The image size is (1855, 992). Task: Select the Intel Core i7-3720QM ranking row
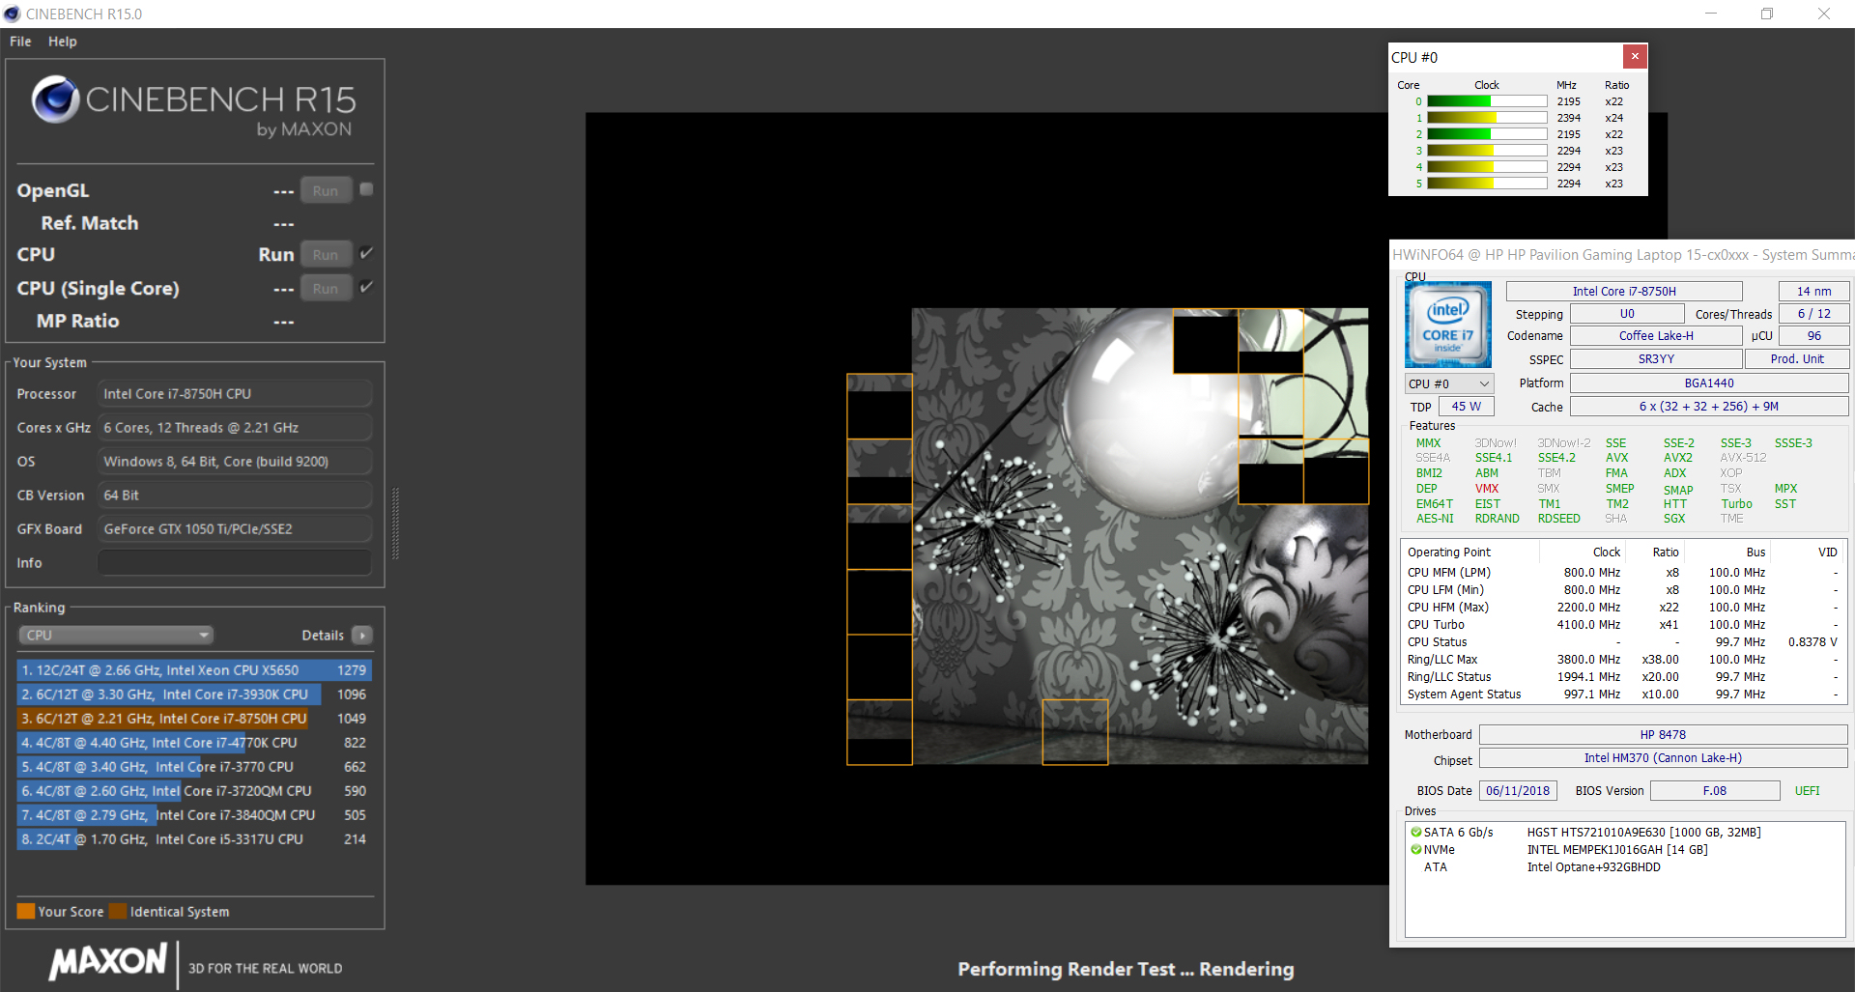[194, 791]
